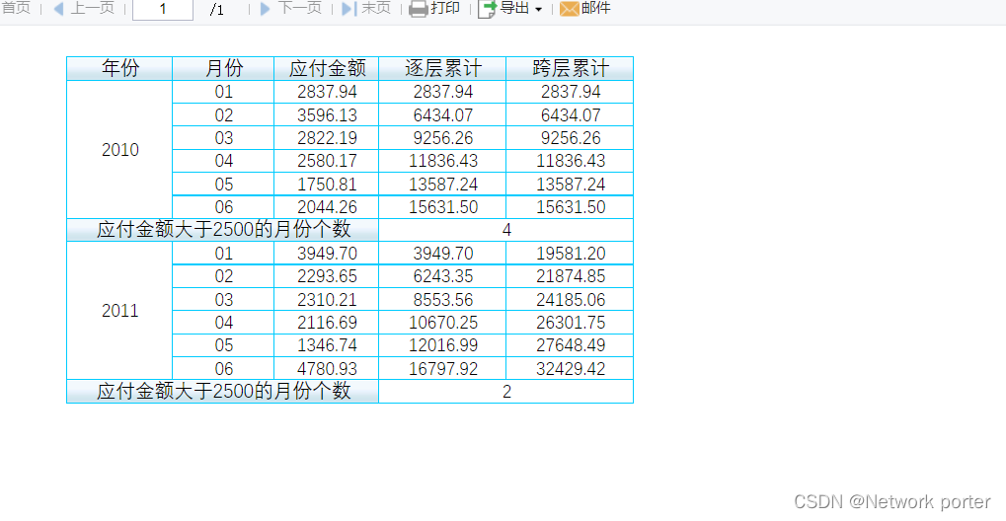This screenshot has height=521, width=1006.
Task: Click 9256.26 in the 逐层累计 column
Action: click(442, 138)
